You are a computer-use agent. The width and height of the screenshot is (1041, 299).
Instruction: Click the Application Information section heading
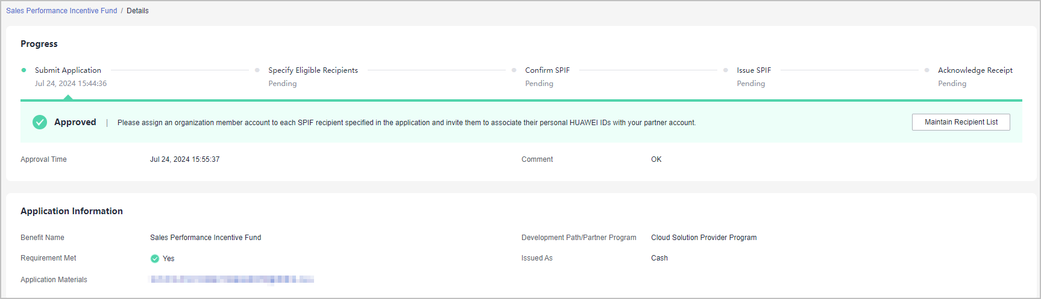72,211
